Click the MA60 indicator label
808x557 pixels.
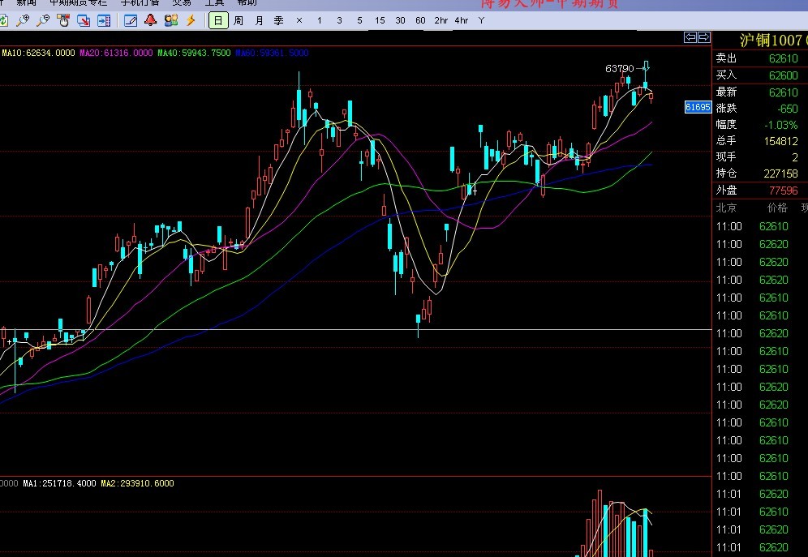[272, 53]
